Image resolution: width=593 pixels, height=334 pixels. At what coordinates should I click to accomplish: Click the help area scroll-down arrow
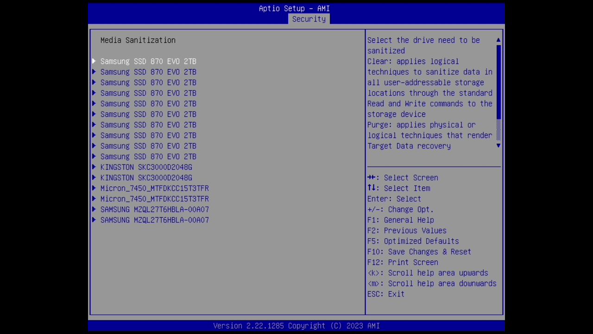pyautogui.click(x=498, y=146)
